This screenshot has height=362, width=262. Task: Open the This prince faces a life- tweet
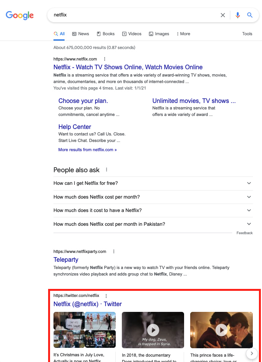point(213,357)
